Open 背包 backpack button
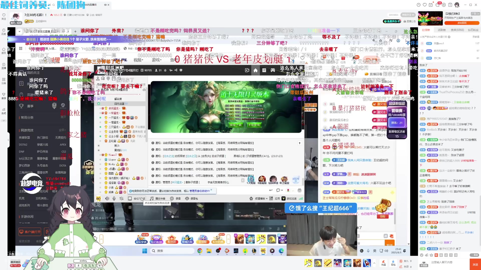 click(393, 263)
